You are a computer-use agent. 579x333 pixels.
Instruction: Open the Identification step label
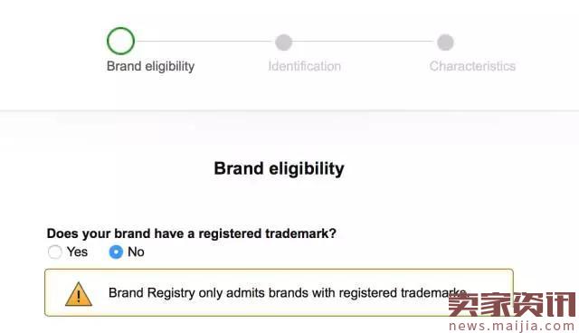[305, 66]
